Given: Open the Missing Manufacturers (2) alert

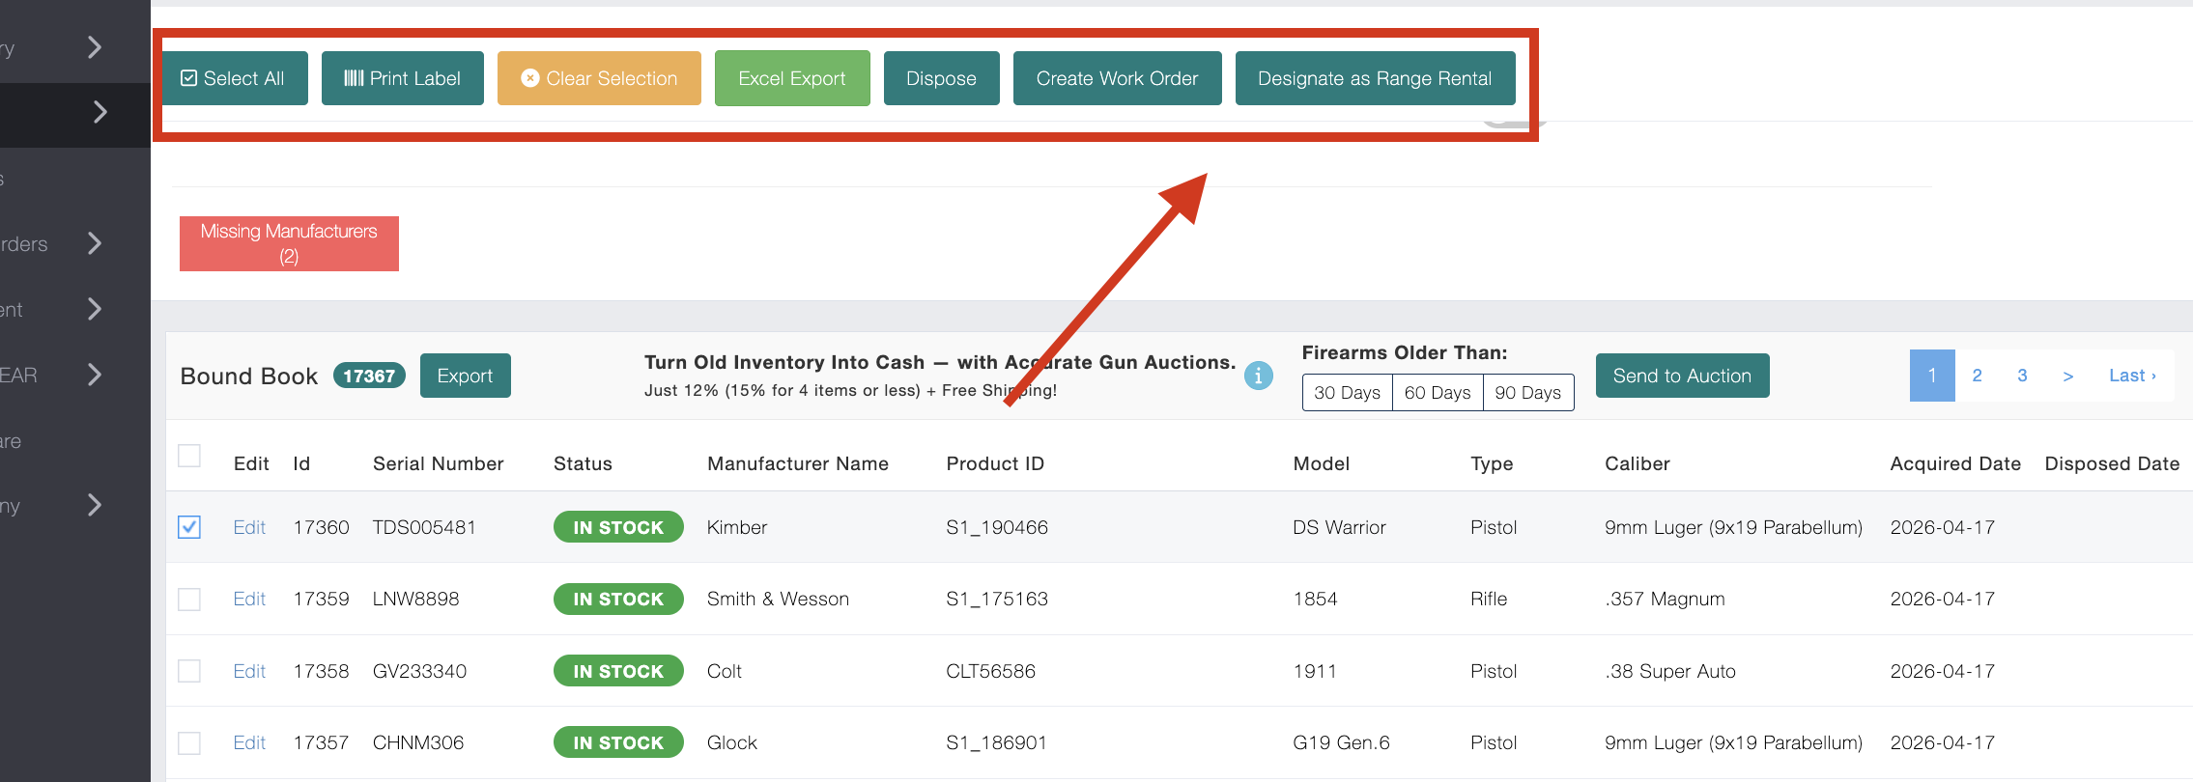Looking at the screenshot, I should [289, 243].
